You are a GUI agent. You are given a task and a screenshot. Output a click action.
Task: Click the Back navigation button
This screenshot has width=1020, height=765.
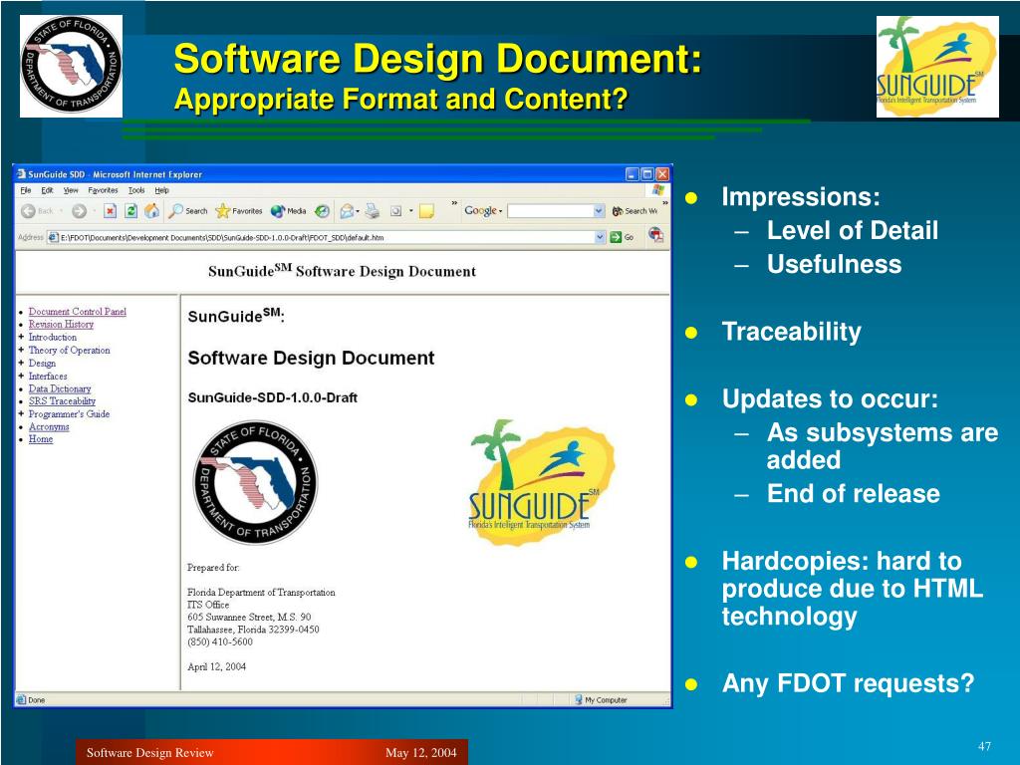pyautogui.click(x=37, y=211)
